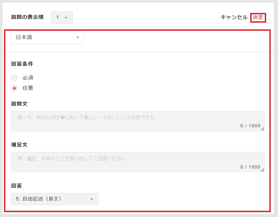This screenshot has height=217, width=278.
Task: Select the 必須 radio button
Action: click(15, 78)
